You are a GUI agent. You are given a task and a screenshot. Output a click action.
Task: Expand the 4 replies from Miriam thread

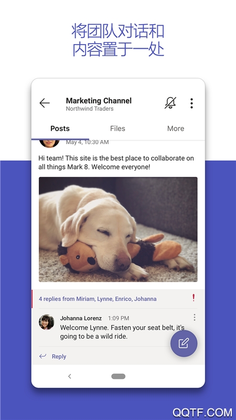(98, 299)
